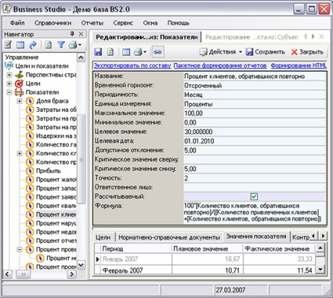Open the print icon dropdown arrow in editor toolbar
The width and height of the screenshot is (333, 298).
point(145,52)
